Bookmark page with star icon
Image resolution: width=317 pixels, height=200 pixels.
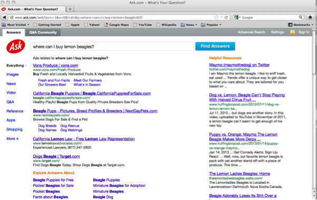(216, 17)
